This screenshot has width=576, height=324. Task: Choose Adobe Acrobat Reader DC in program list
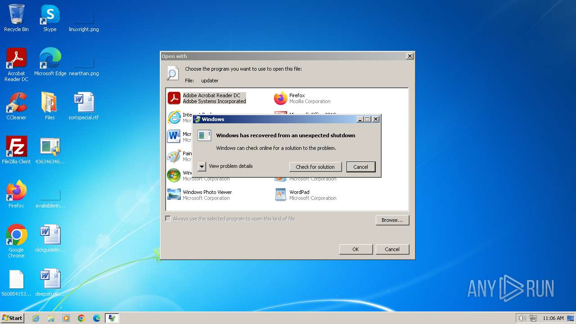tap(207, 98)
